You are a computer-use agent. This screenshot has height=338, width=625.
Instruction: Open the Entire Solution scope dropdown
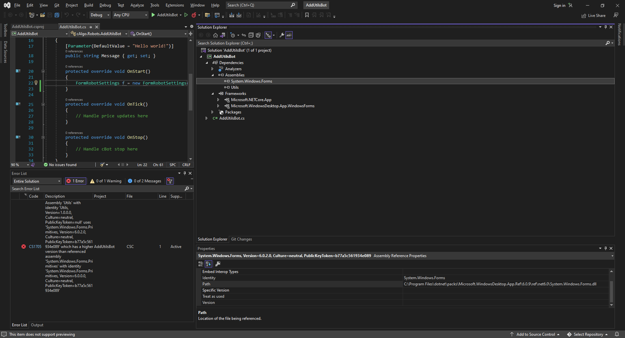[x=37, y=181]
